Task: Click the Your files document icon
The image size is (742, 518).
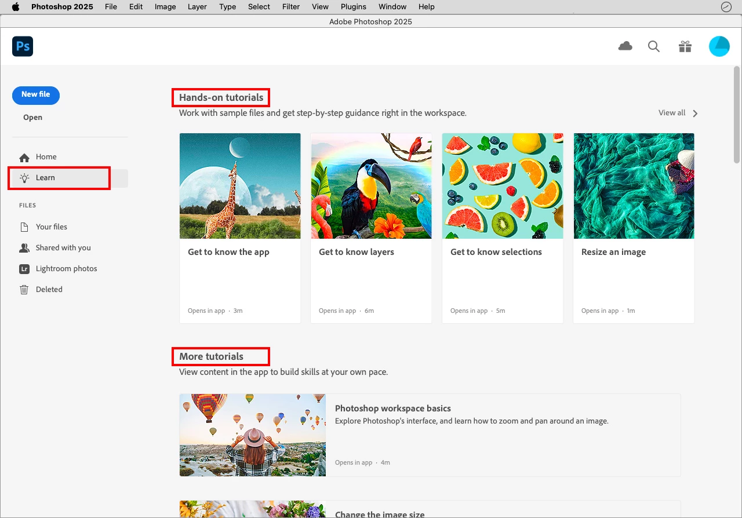Action: pos(24,227)
